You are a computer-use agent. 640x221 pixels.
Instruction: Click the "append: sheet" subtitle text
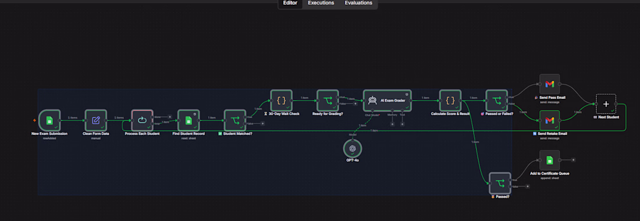[x=549, y=178]
